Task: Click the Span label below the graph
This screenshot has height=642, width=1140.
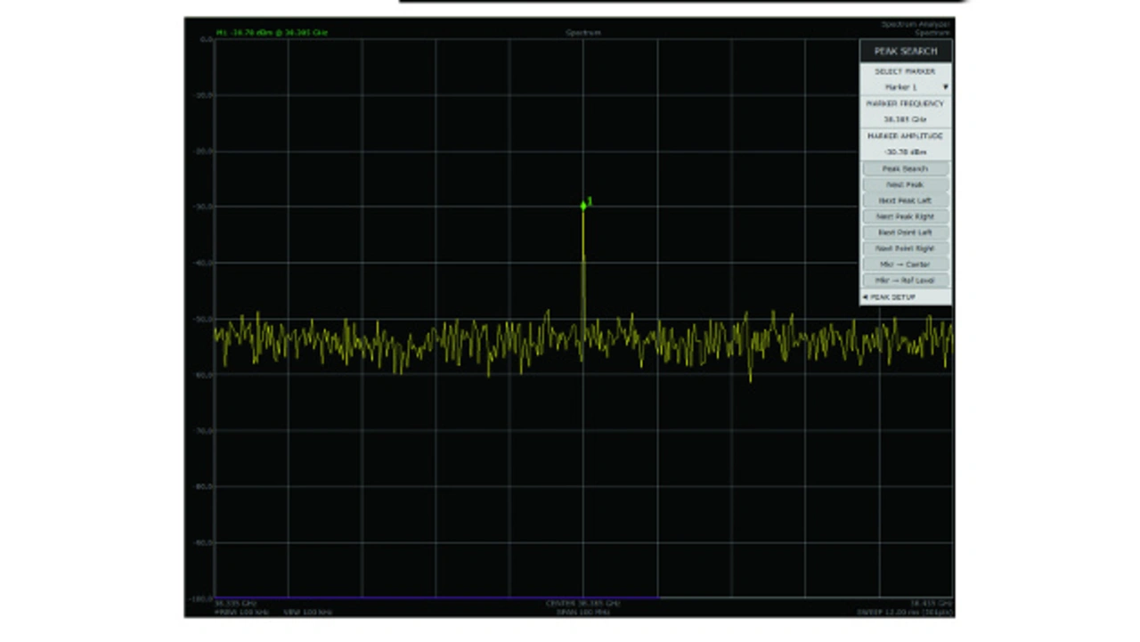Action: coord(583,613)
